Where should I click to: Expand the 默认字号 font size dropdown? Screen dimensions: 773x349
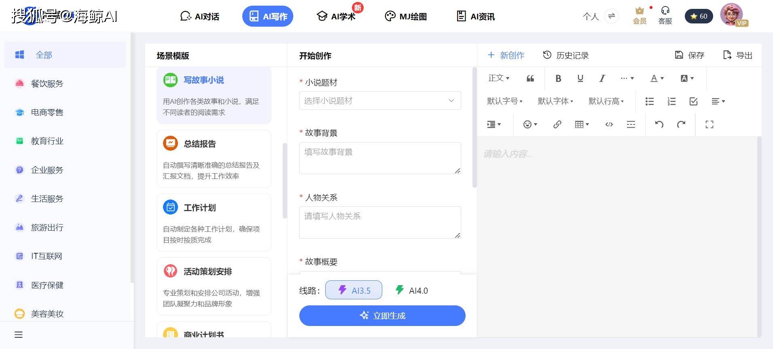(x=504, y=101)
